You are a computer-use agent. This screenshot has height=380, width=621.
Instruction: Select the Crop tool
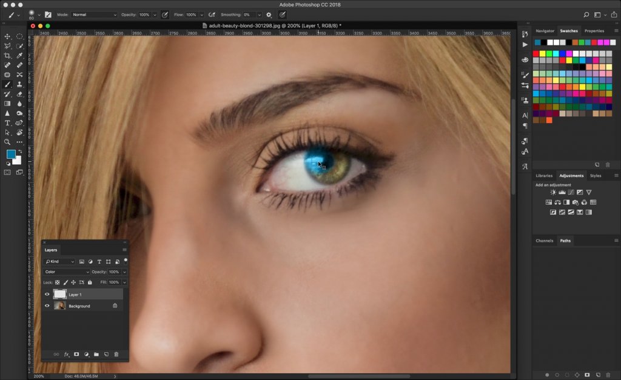pos(7,56)
